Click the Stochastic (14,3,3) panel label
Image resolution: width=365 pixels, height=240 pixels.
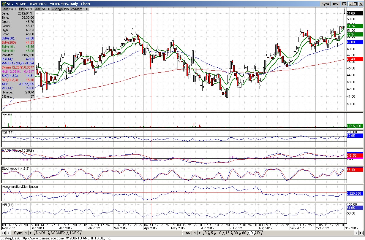(15, 169)
